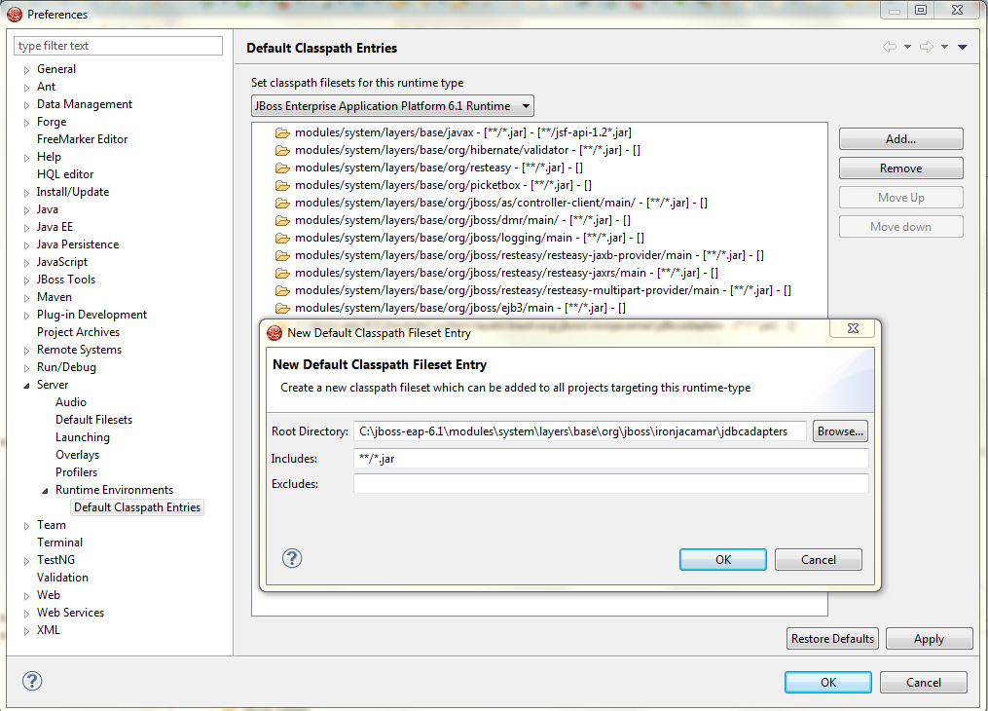Viewport: 988px width, 711px height.
Task: Click the Apply button
Action: coord(929,639)
